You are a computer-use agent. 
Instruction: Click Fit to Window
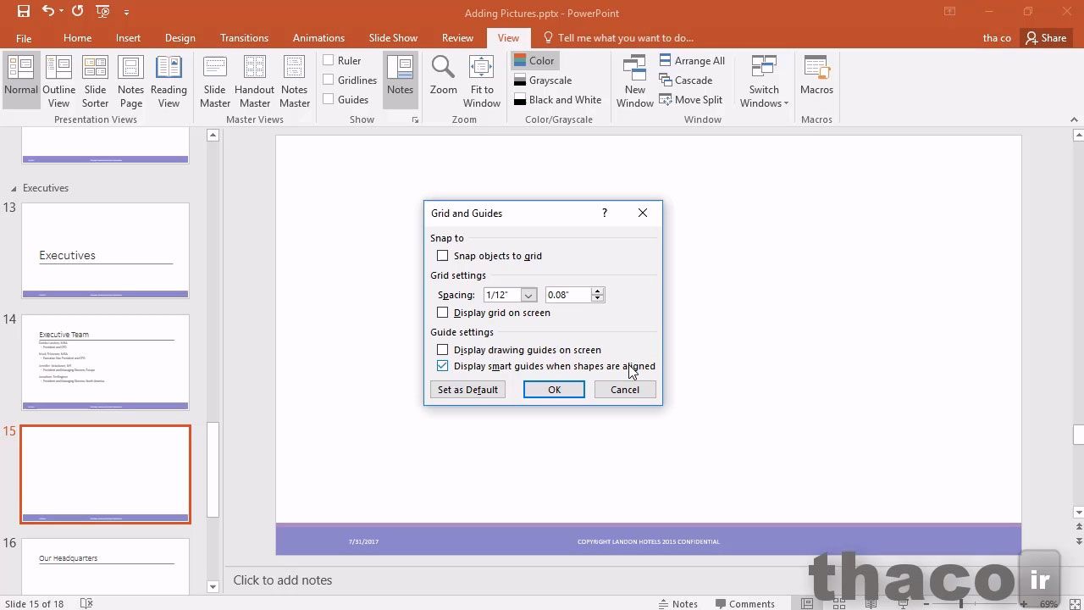pos(482,81)
